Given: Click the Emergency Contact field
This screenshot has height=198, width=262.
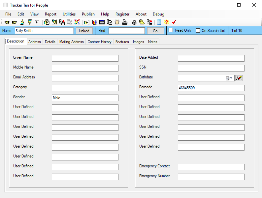Looking at the screenshot, I should click(x=211, y=167).
